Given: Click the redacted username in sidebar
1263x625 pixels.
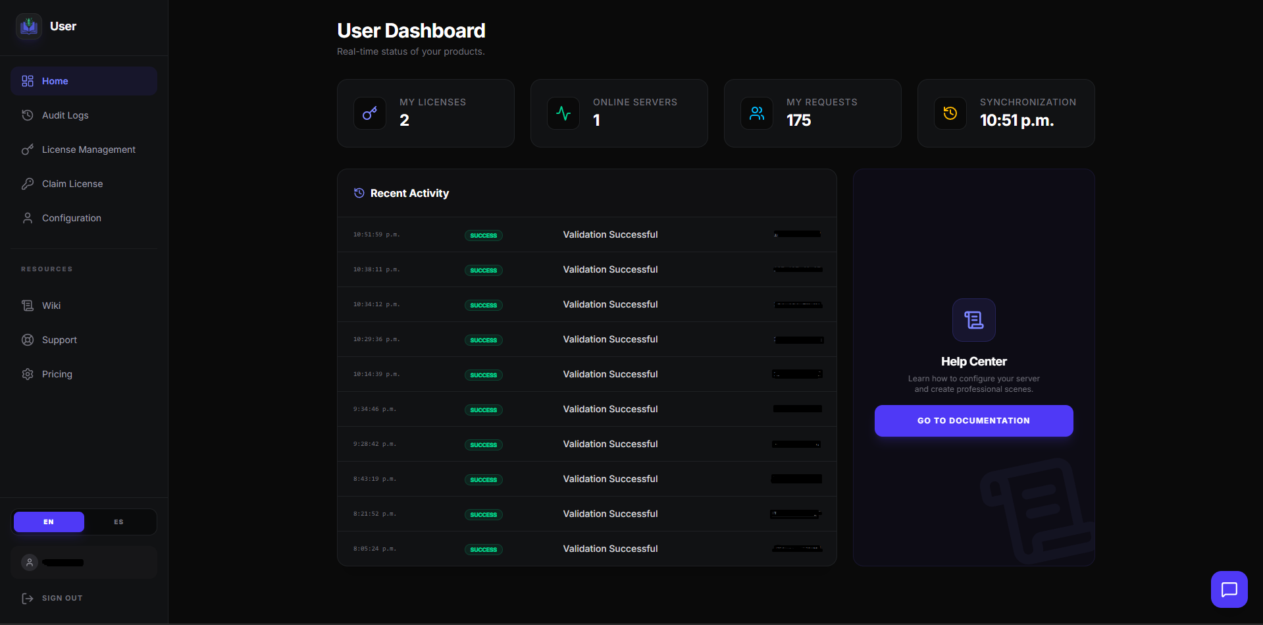Looking at the screenshot, I should tap(63, 562).
